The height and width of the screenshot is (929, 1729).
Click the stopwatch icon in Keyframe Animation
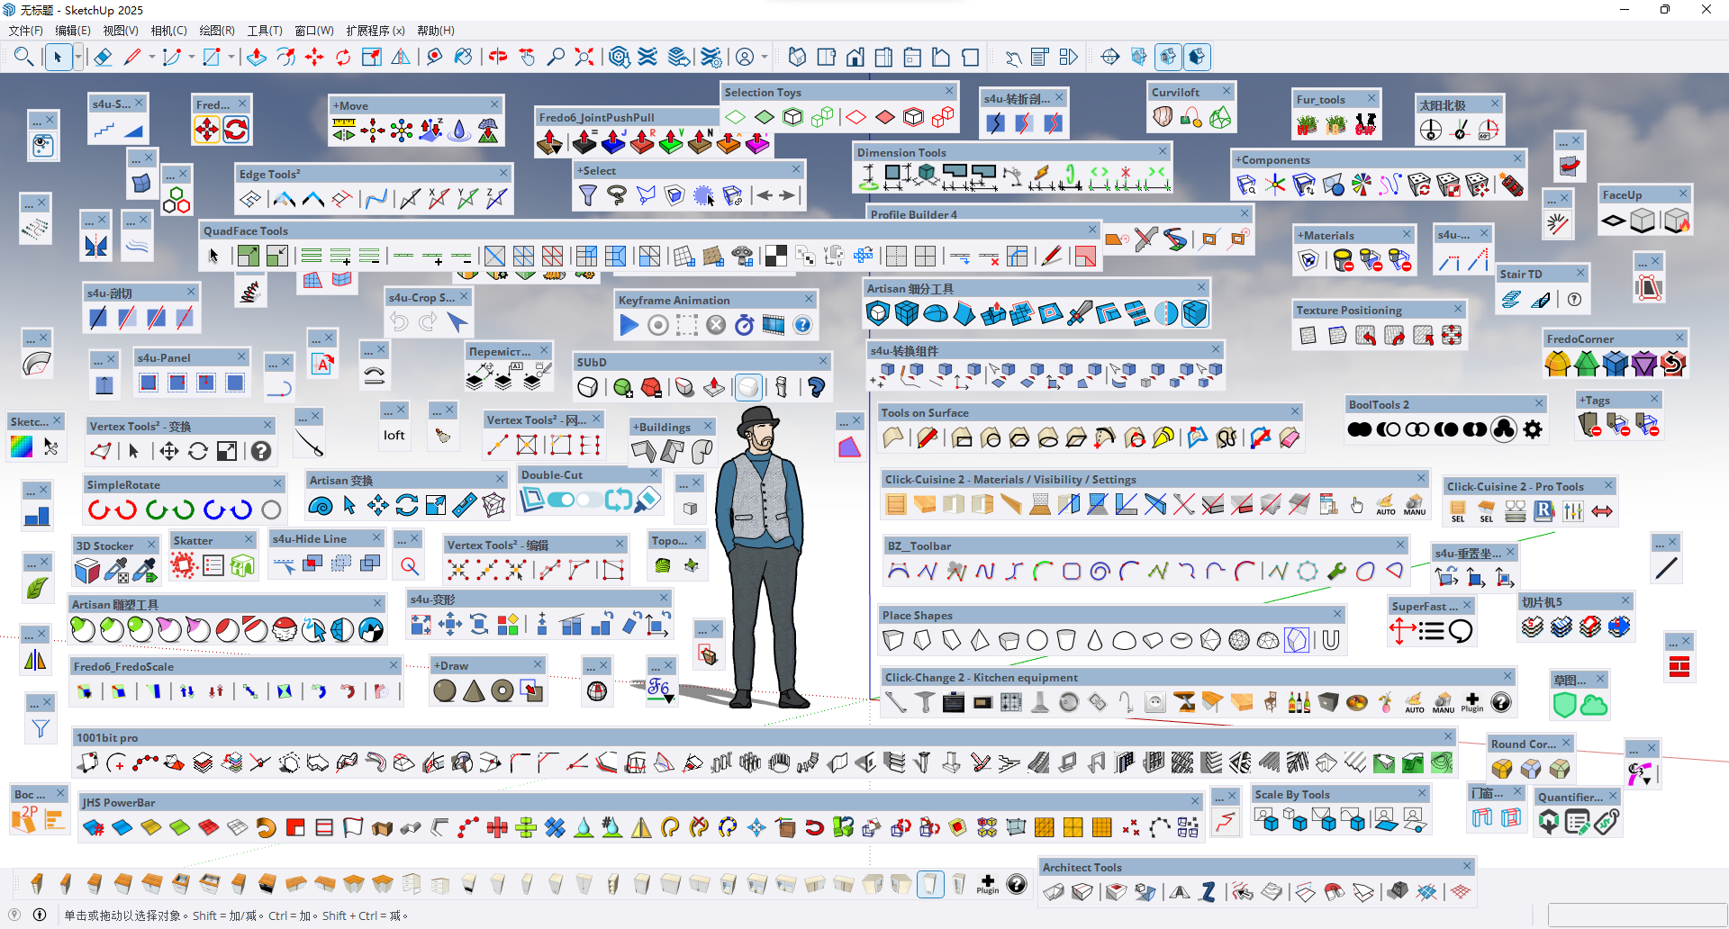[x=745, y=325]
